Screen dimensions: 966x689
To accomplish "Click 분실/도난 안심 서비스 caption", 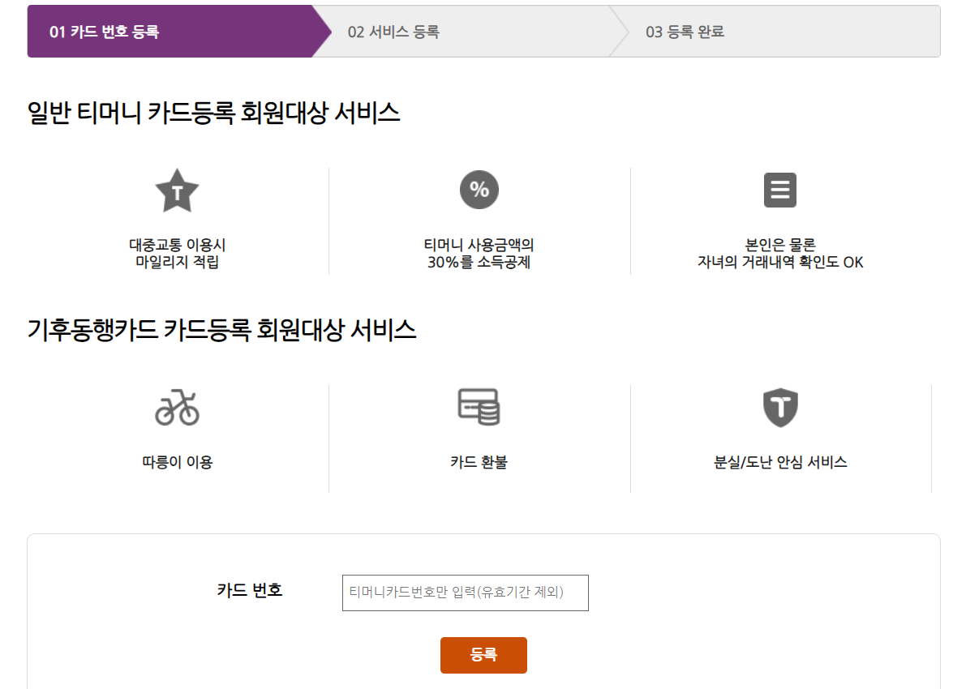I will [780, 462].
